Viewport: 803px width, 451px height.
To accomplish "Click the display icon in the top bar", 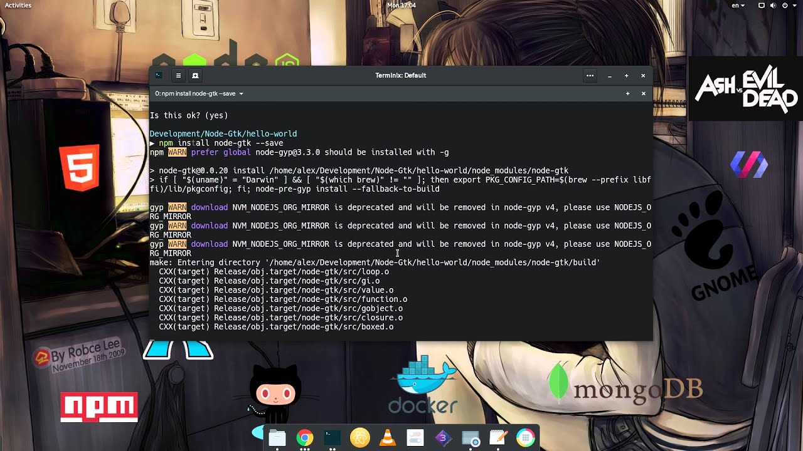I will pos(762,5).
